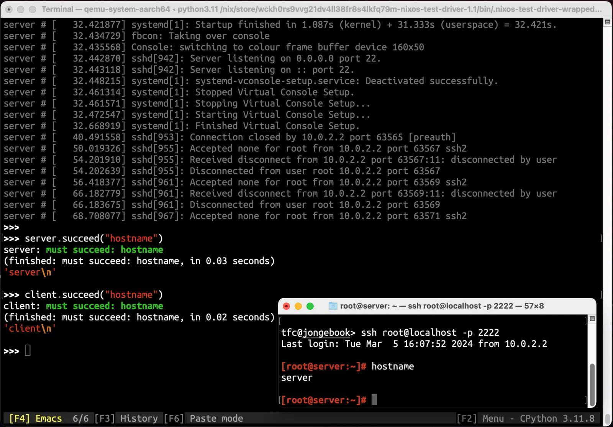
Task: Click the red close button of the ssh window
Action: pos(286,306)
